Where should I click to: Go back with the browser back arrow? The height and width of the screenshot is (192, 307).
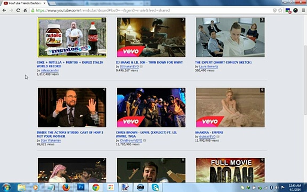click(x=4, y=10)
